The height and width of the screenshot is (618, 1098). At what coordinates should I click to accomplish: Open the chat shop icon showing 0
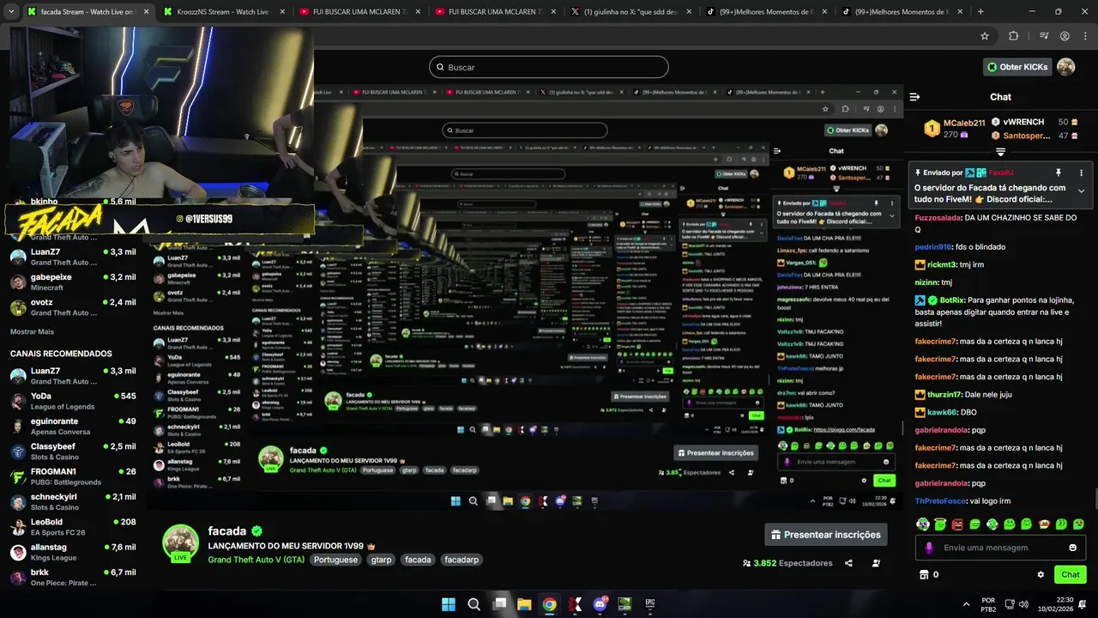[929, 574]
